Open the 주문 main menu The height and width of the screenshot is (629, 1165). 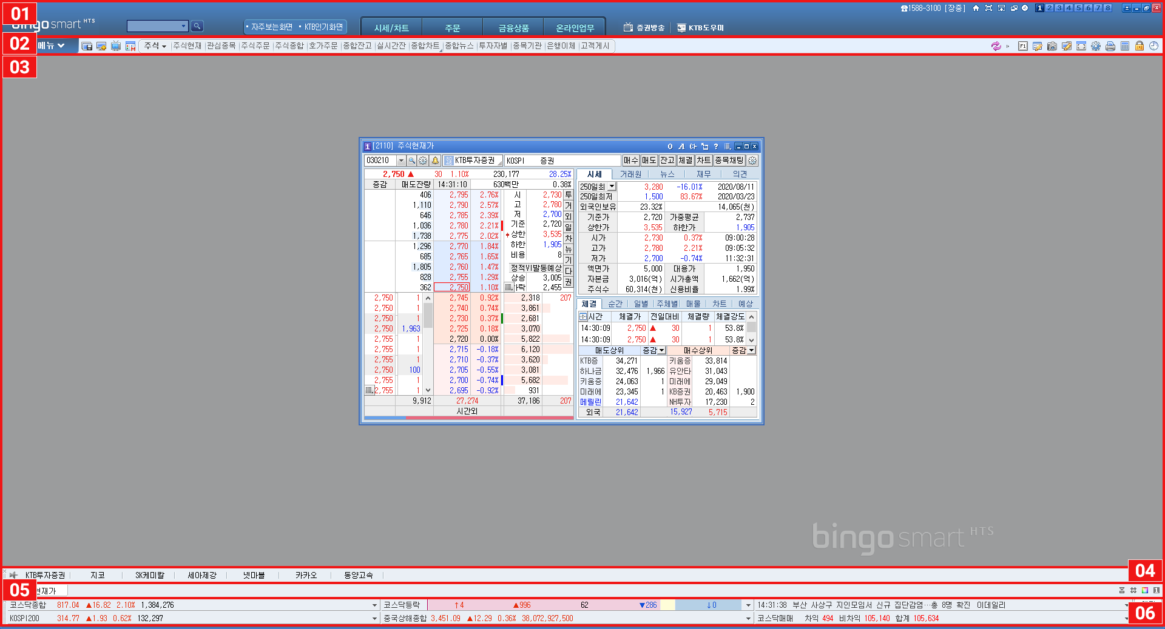(453, 28)
